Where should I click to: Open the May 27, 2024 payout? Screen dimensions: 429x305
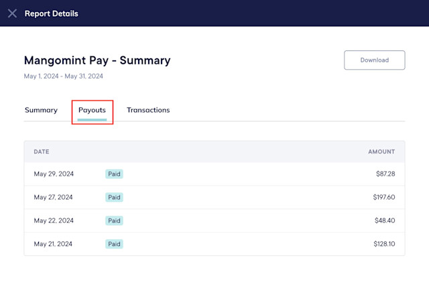click(x=214, y=197)
